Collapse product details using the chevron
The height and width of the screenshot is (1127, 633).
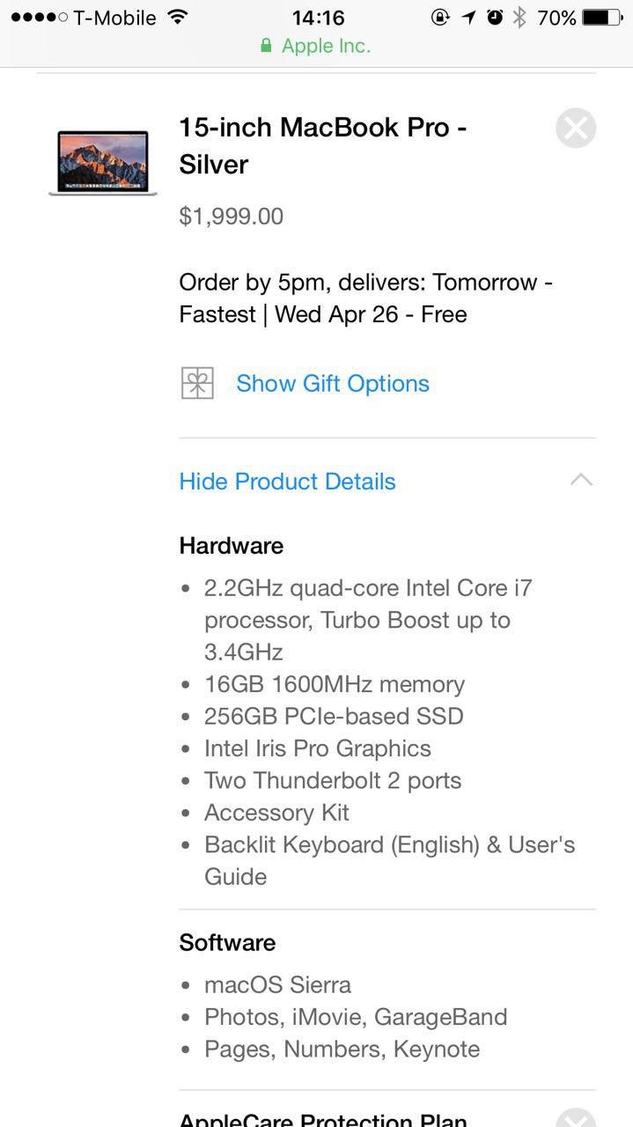581,480
